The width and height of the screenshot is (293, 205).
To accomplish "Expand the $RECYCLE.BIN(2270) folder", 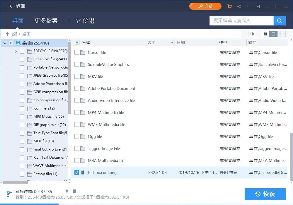I will pyautogui.click(x=16, y=51).
